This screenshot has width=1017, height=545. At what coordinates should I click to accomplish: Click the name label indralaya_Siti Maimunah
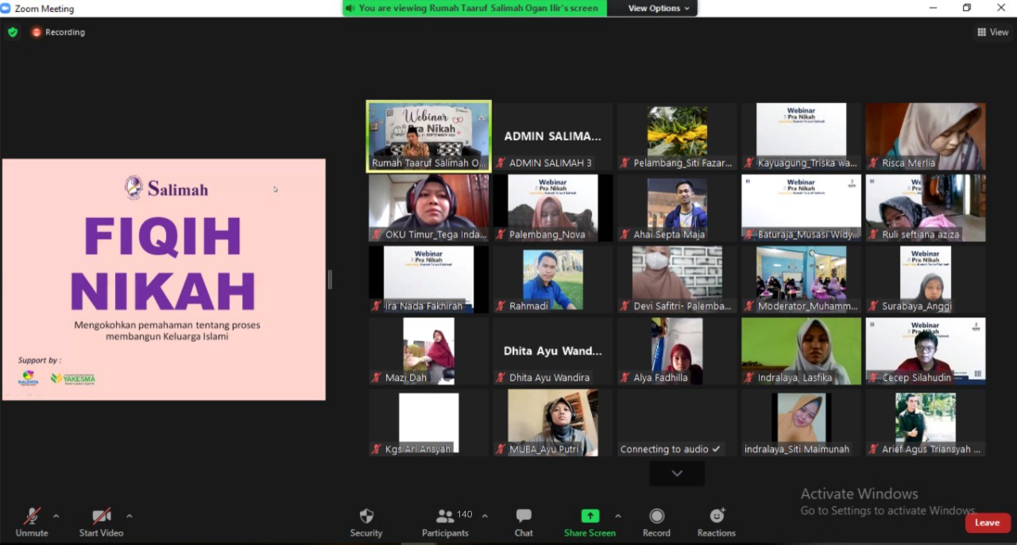[797, 449]
